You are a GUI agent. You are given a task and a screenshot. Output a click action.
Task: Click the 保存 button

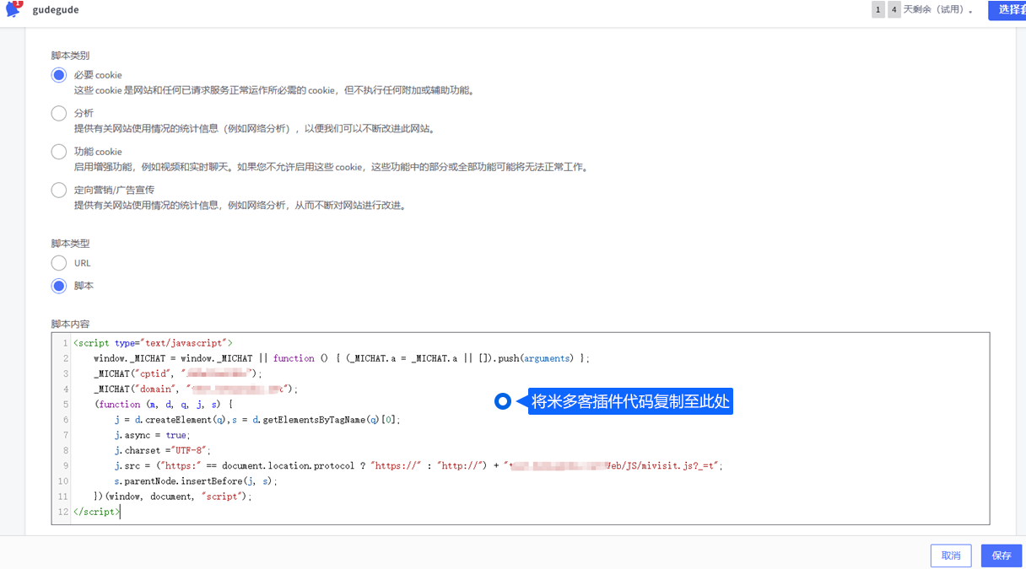point(1001,556)
